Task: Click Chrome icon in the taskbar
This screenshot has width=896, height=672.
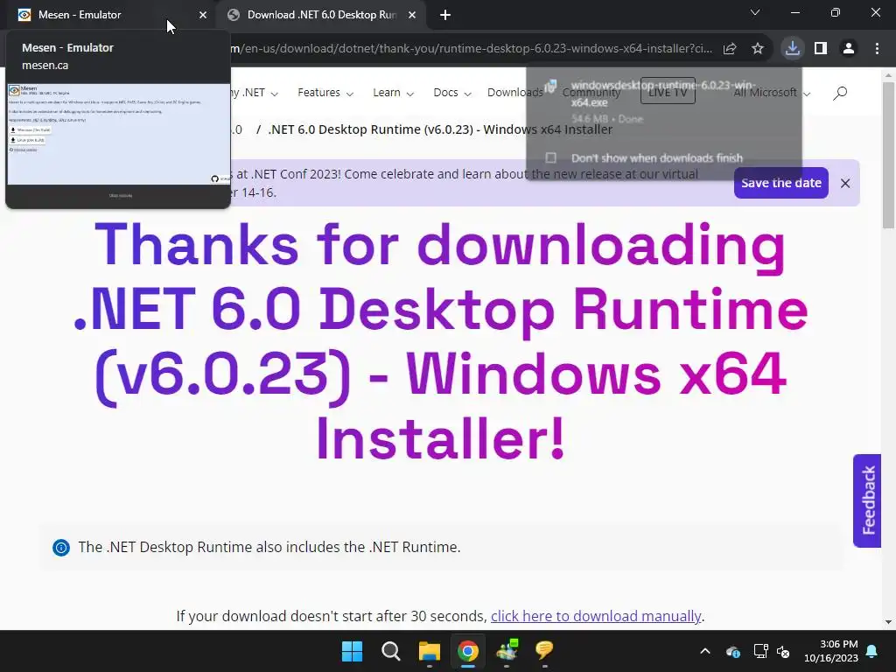Action: tap(468, 651)
